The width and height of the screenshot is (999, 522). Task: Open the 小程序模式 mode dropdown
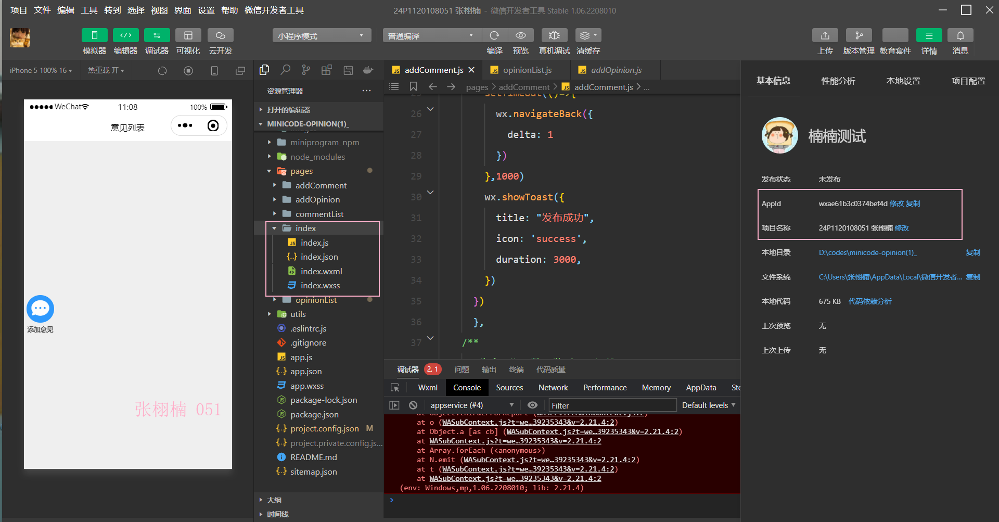click(322, 35)
